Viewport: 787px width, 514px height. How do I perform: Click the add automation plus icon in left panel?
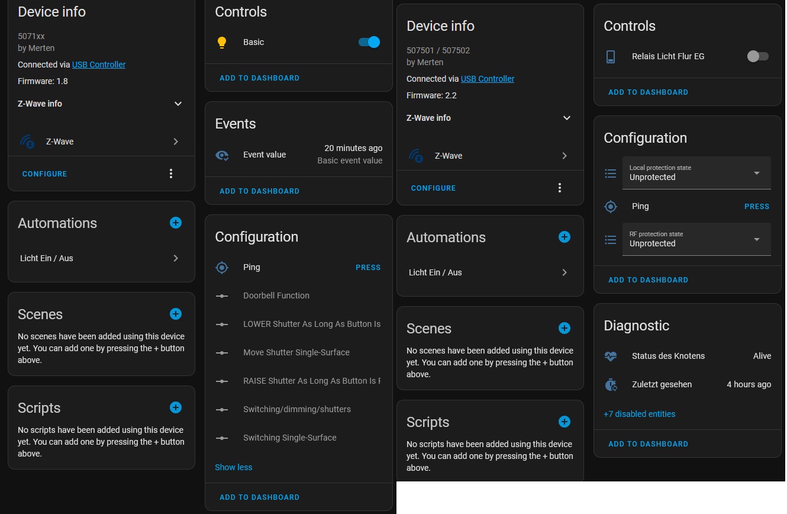tap(176, 223)
